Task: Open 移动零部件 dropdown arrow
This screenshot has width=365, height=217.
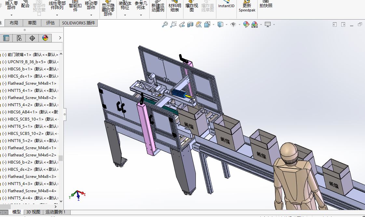Action: [x=91, y=15]
